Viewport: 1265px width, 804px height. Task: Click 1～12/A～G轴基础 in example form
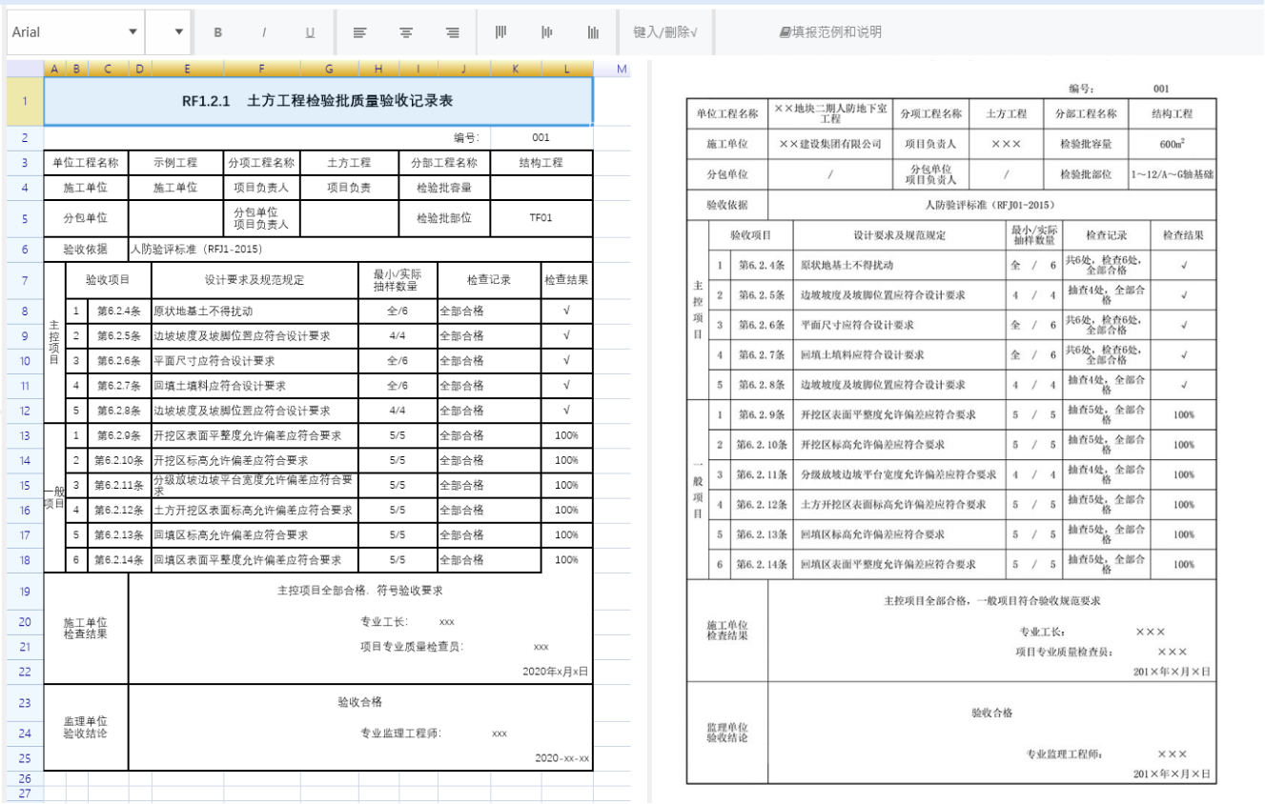pyautogui.click(x=1171, y=175)
